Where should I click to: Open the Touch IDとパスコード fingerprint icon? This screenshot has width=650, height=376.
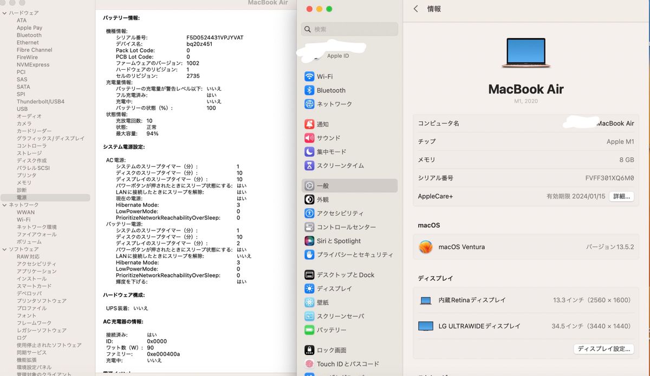click(309, 364)
